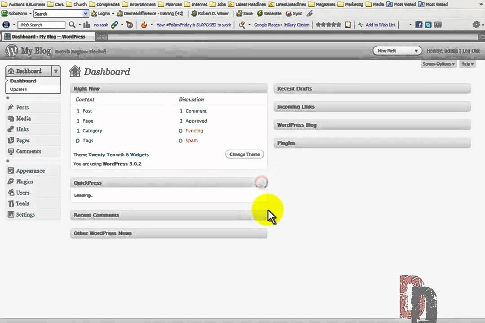The height and width of the screenshot is (323, 485).
Task: Click the WordPress logo in the header
Action: point(11,50)
